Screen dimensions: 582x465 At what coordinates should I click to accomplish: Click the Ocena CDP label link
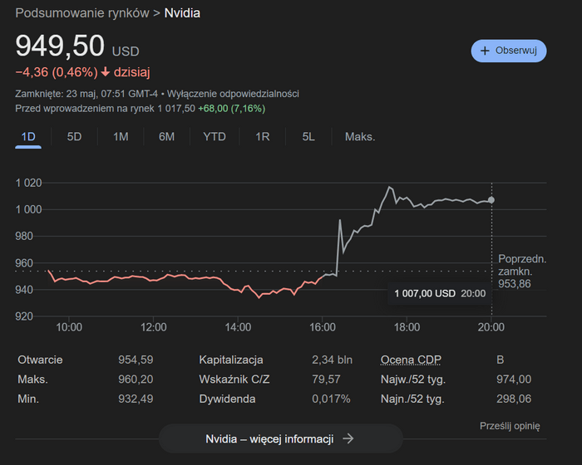tap(411, 360)
